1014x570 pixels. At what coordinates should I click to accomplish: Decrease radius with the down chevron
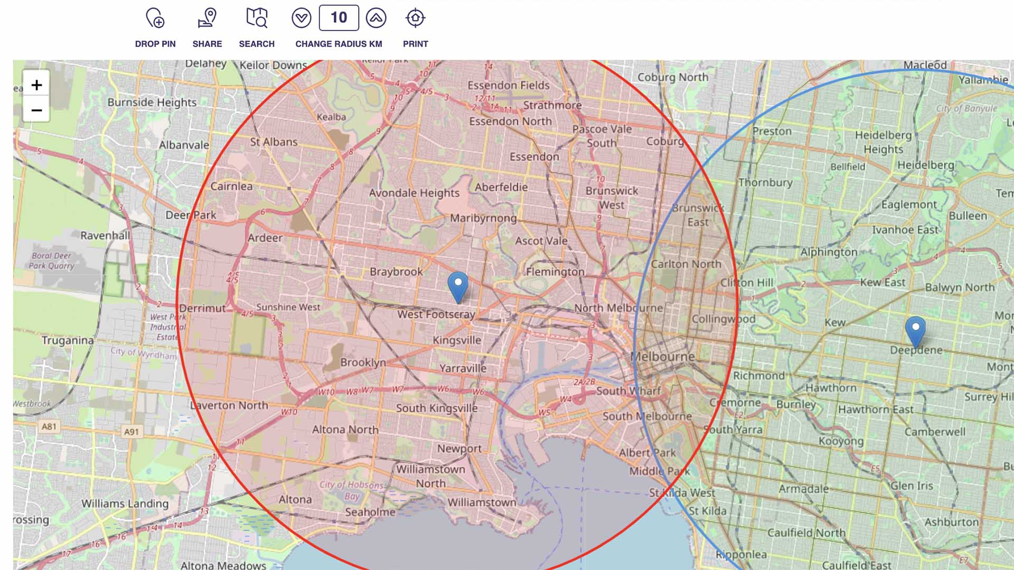pyautogui.click(x=302, y=18)
